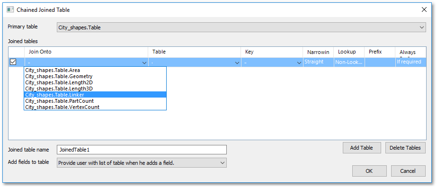Select City_shapes.Table.Geometry from list
The height and width of the screenshot is (188, 437).
[x=95, y=76]
